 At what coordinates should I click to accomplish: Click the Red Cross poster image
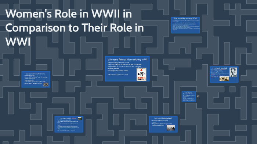point(141,74)
